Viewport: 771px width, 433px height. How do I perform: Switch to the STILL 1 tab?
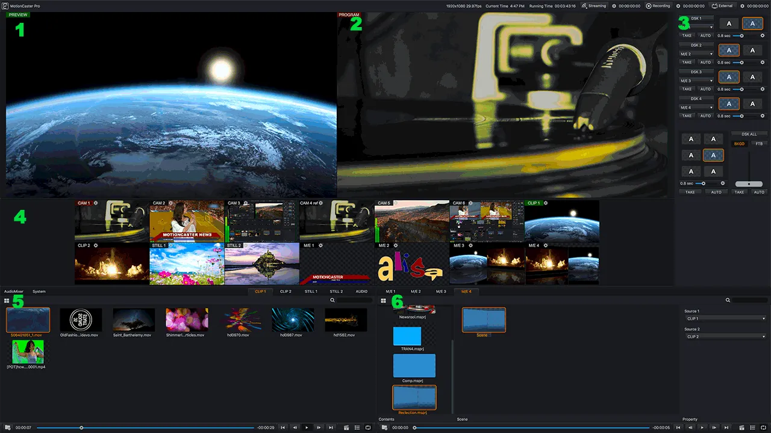coord(311,291)
